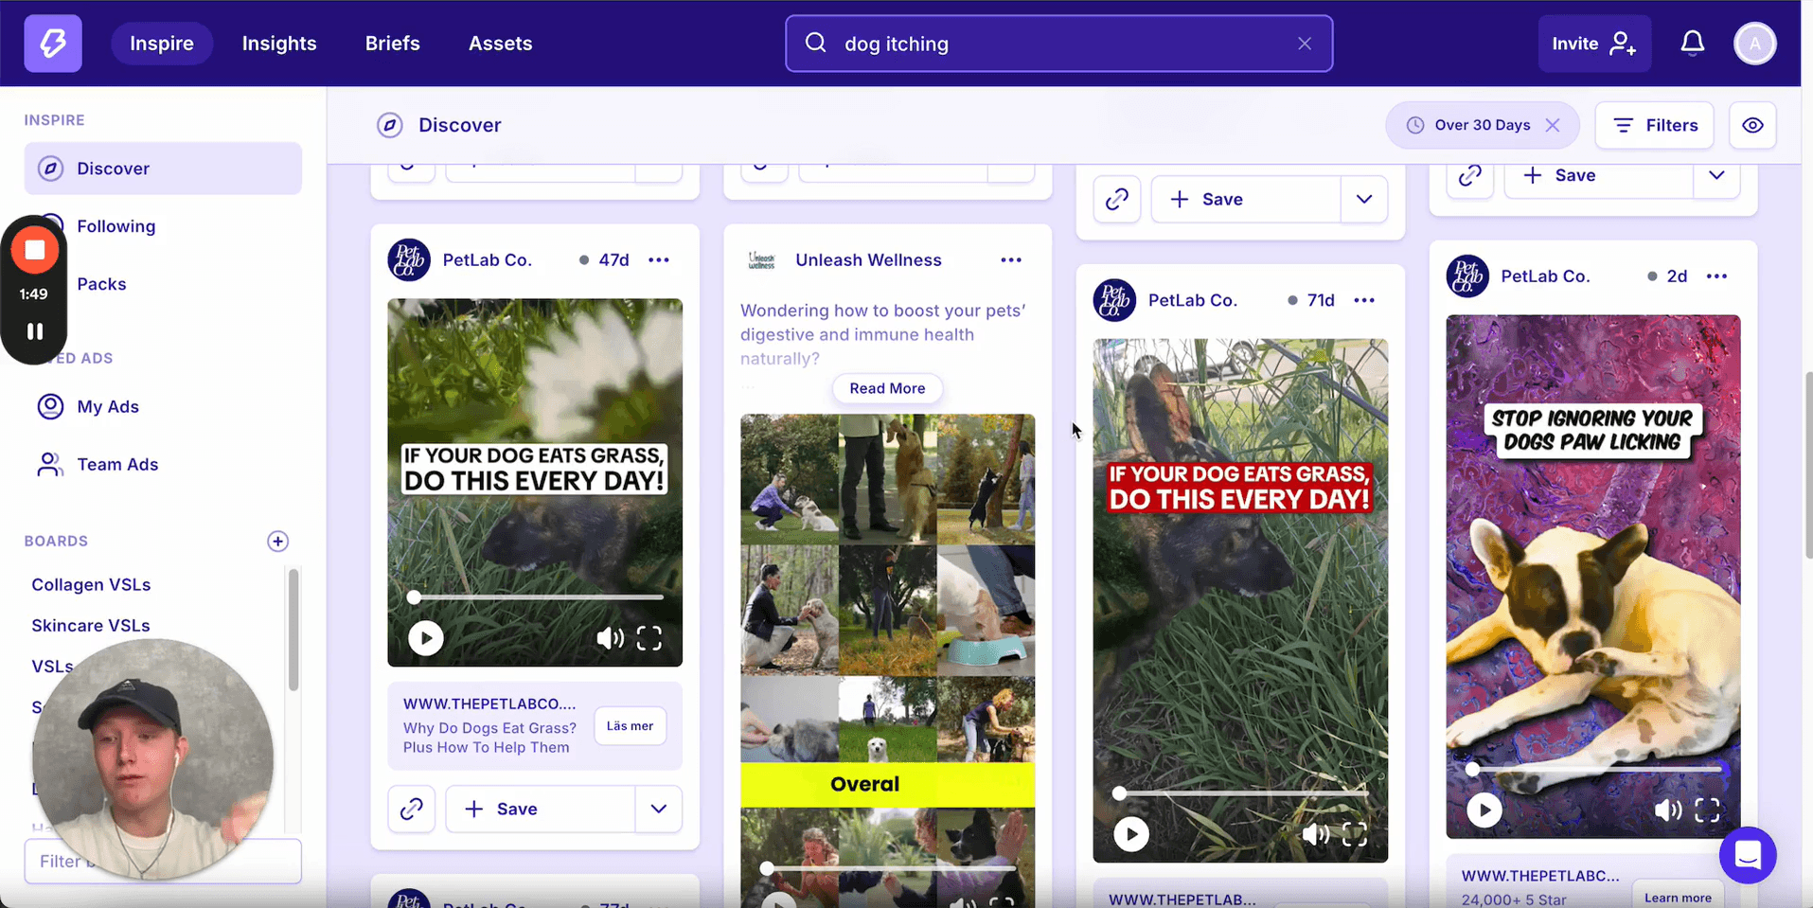Switch to the Insights tab
Image resolution: width=1813 pixels, height=908 pixels.
tap(279, 44)
